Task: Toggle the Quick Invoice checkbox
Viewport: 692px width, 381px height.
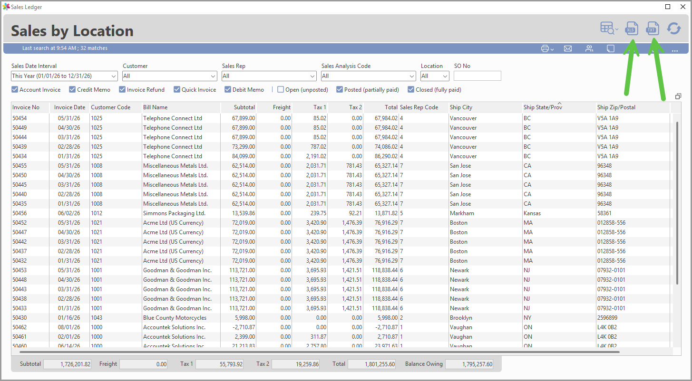Action: coord(177,89)
